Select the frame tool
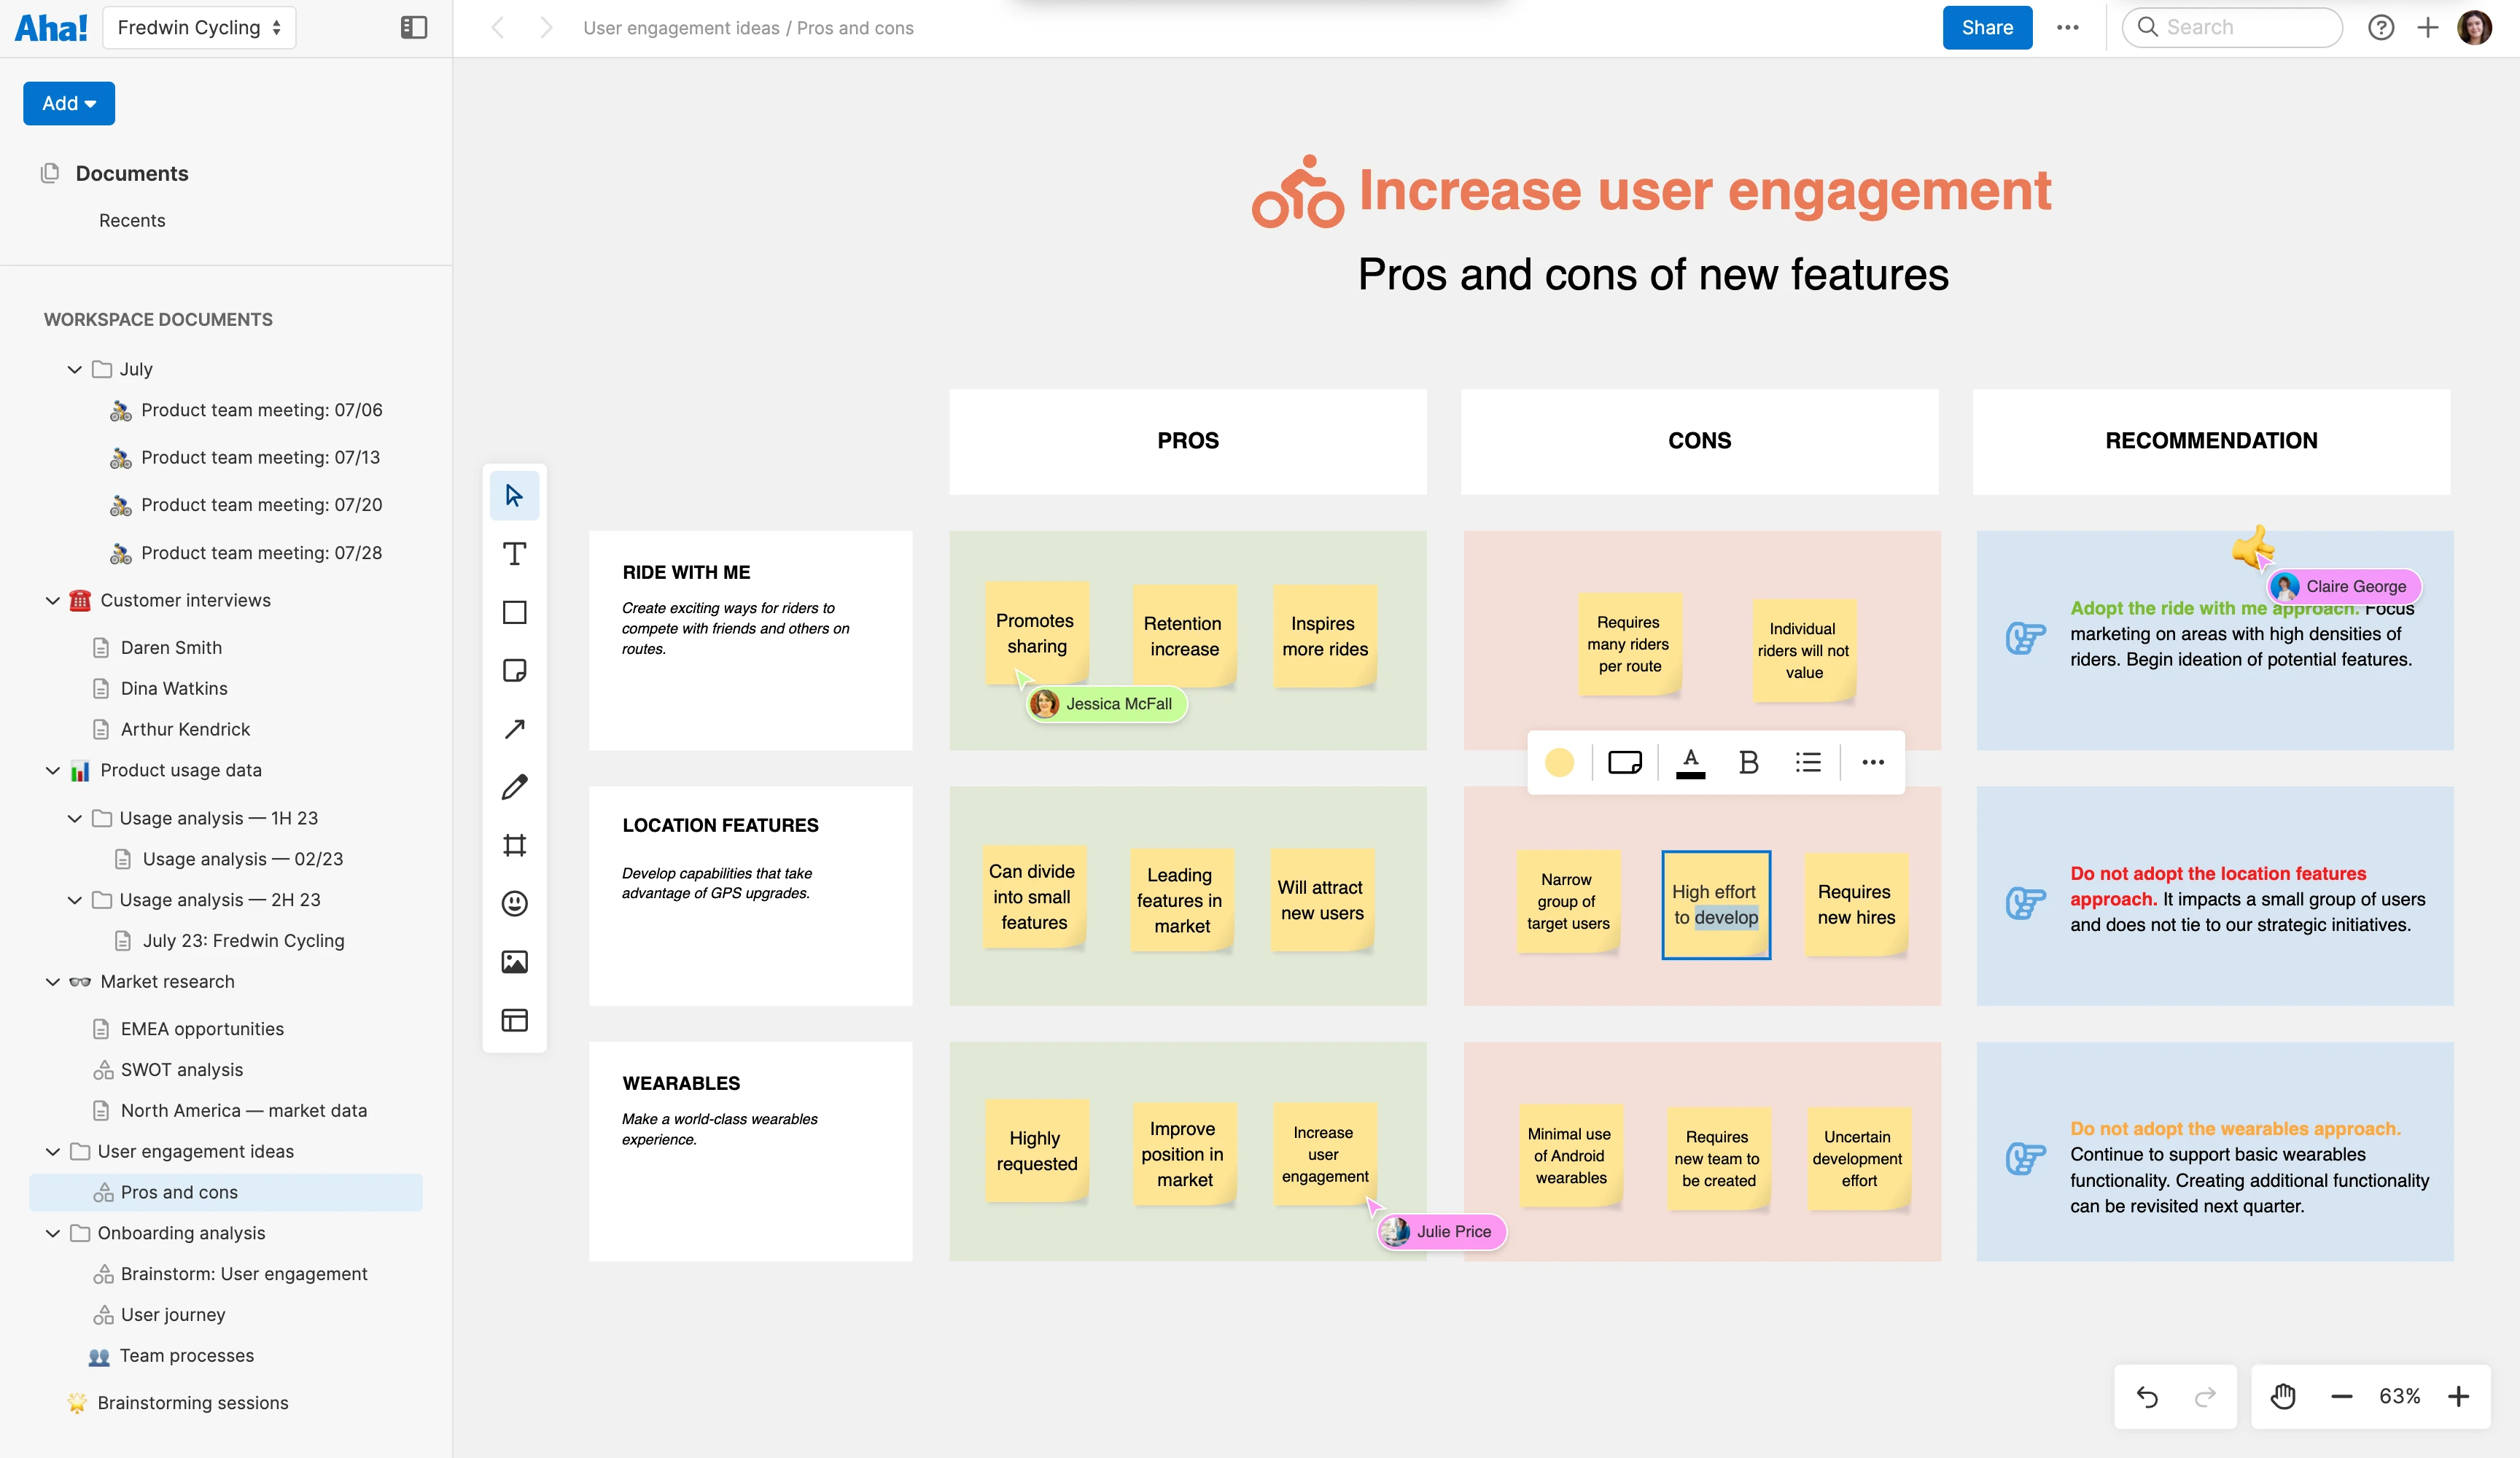 coord(514,845)
